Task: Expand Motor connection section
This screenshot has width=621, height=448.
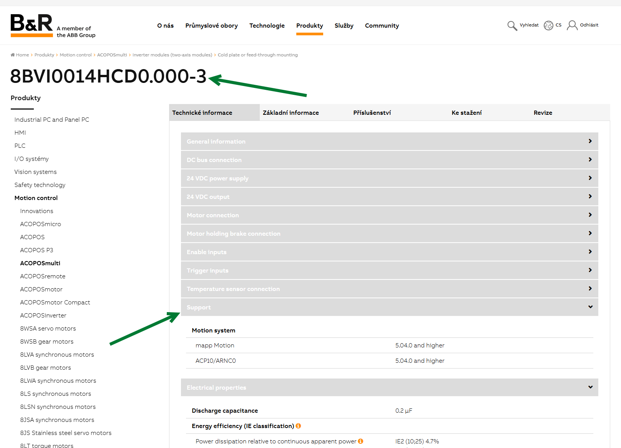Action: [x=389, y=215]
